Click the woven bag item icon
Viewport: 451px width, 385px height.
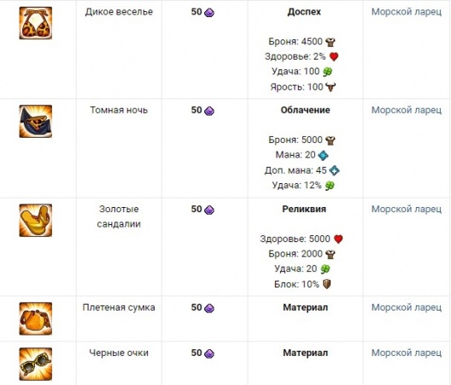36,319
